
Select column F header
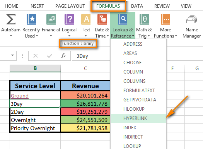(172, 68)
